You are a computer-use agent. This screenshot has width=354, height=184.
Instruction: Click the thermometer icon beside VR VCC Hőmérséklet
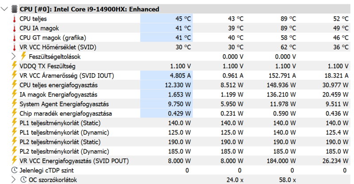click(x=14, y=47)
